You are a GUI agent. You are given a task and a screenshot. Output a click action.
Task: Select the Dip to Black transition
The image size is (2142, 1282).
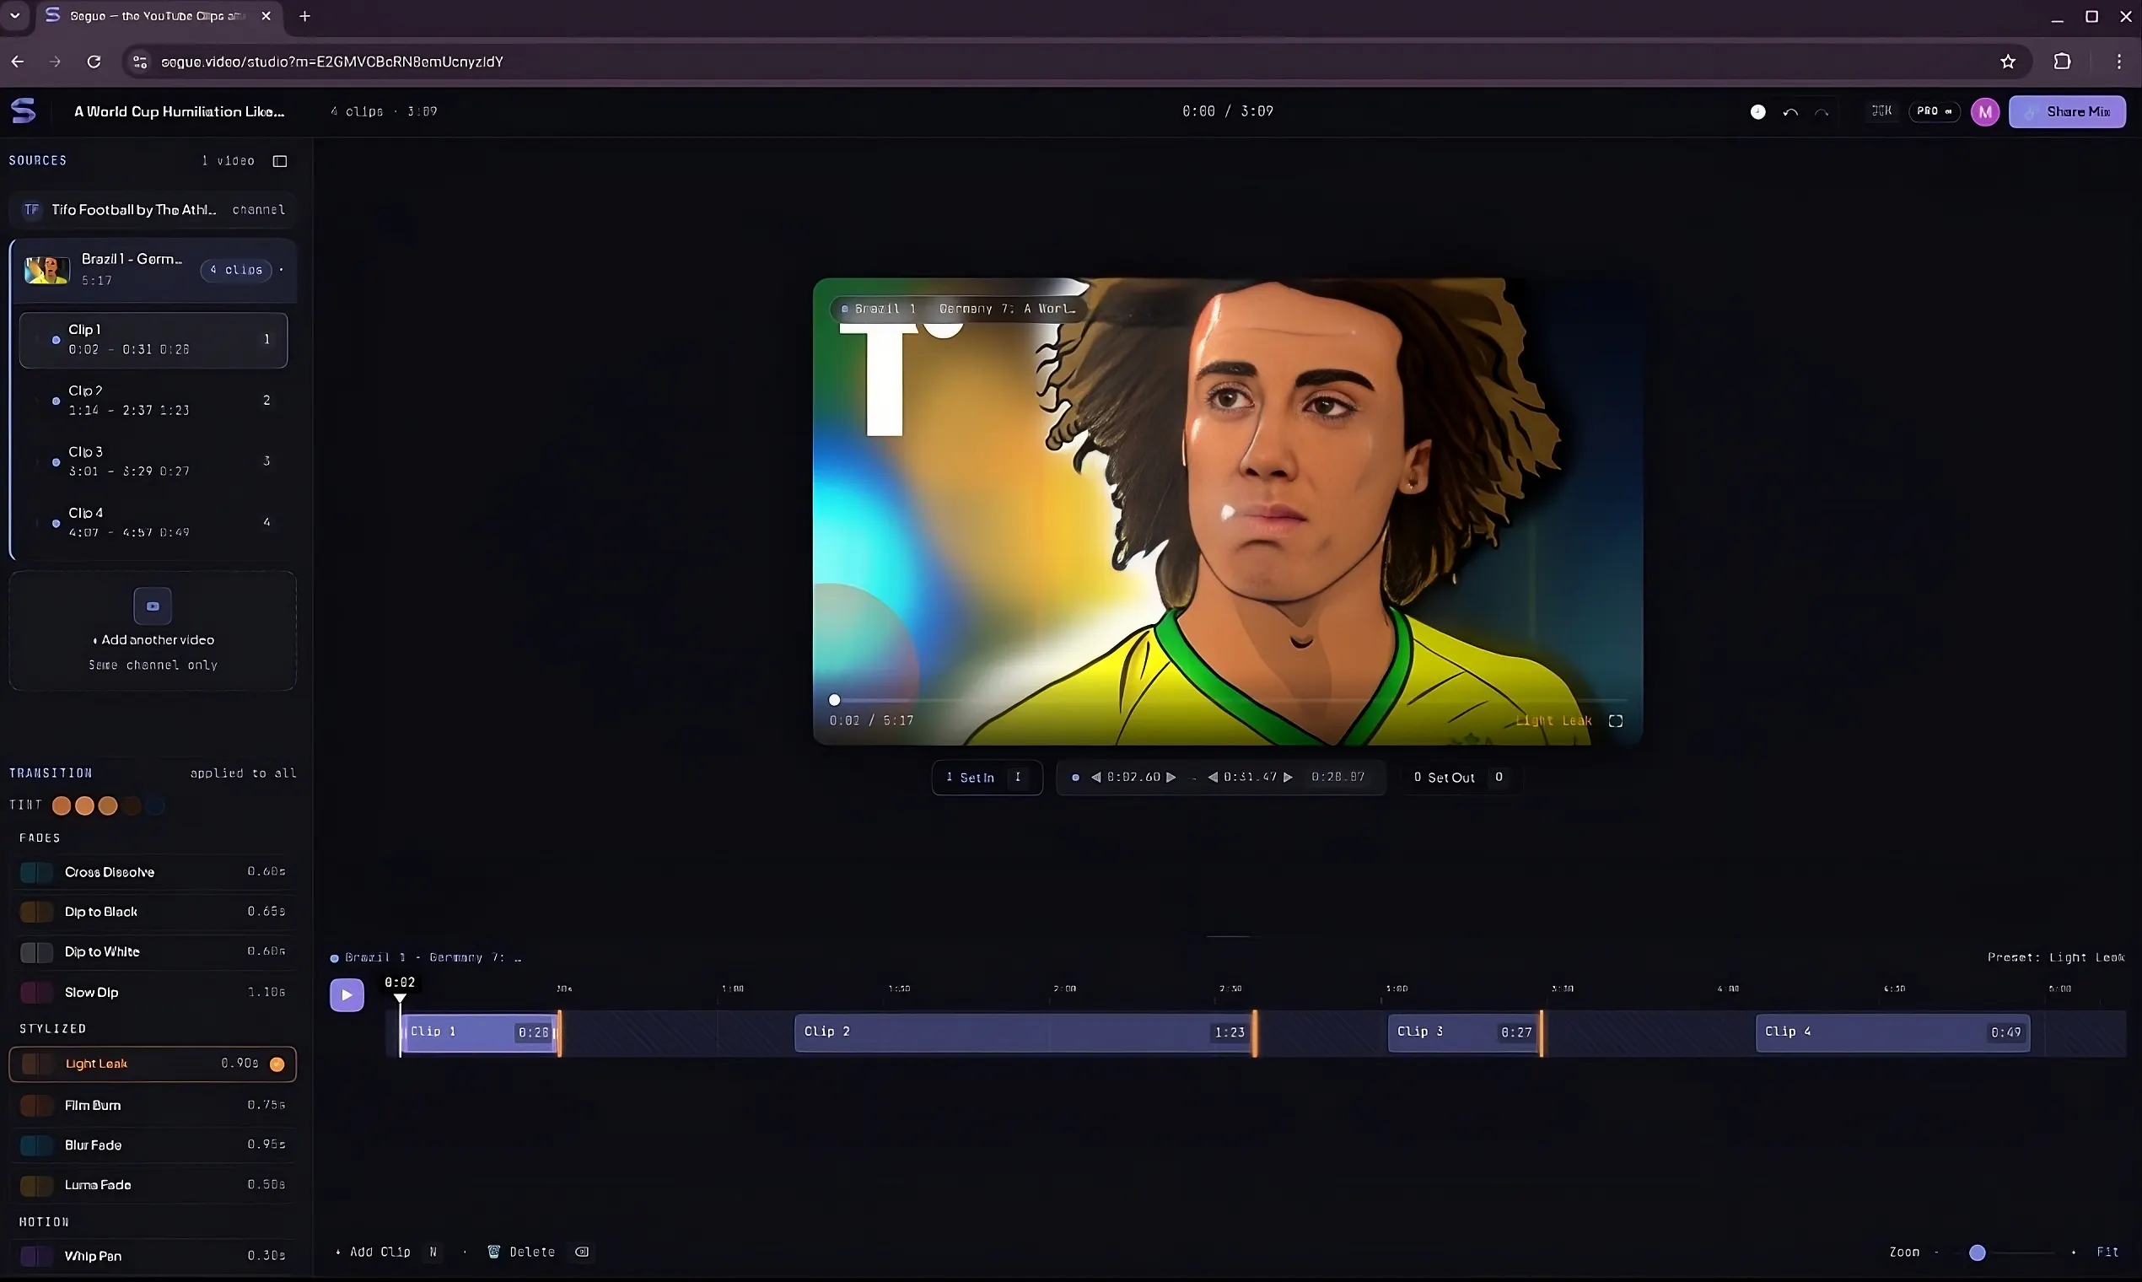point(153,912)
